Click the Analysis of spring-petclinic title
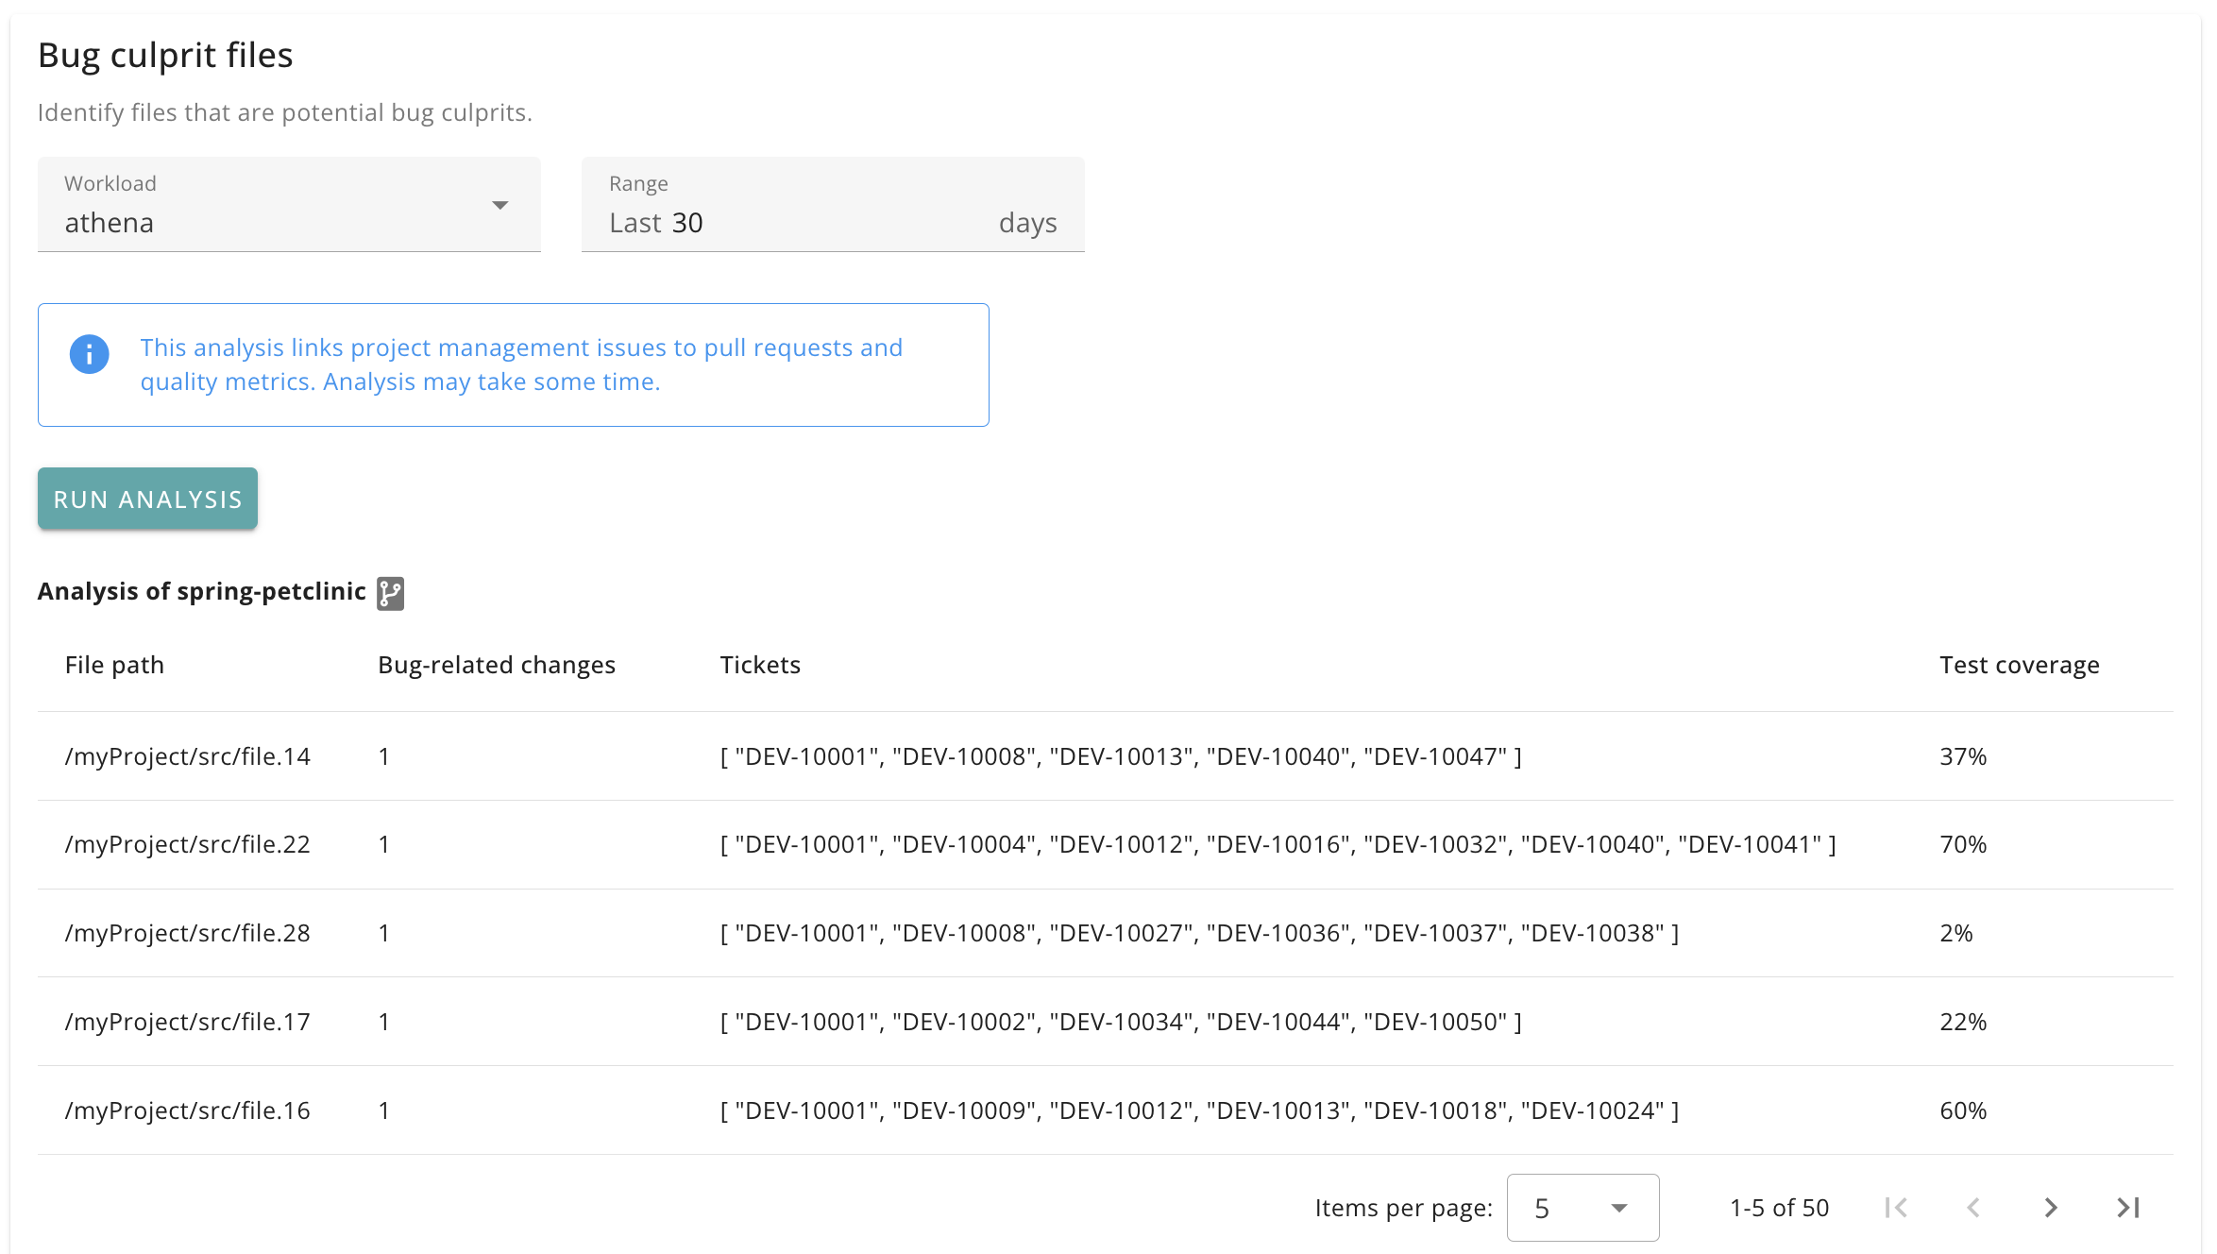 point(201,591)
